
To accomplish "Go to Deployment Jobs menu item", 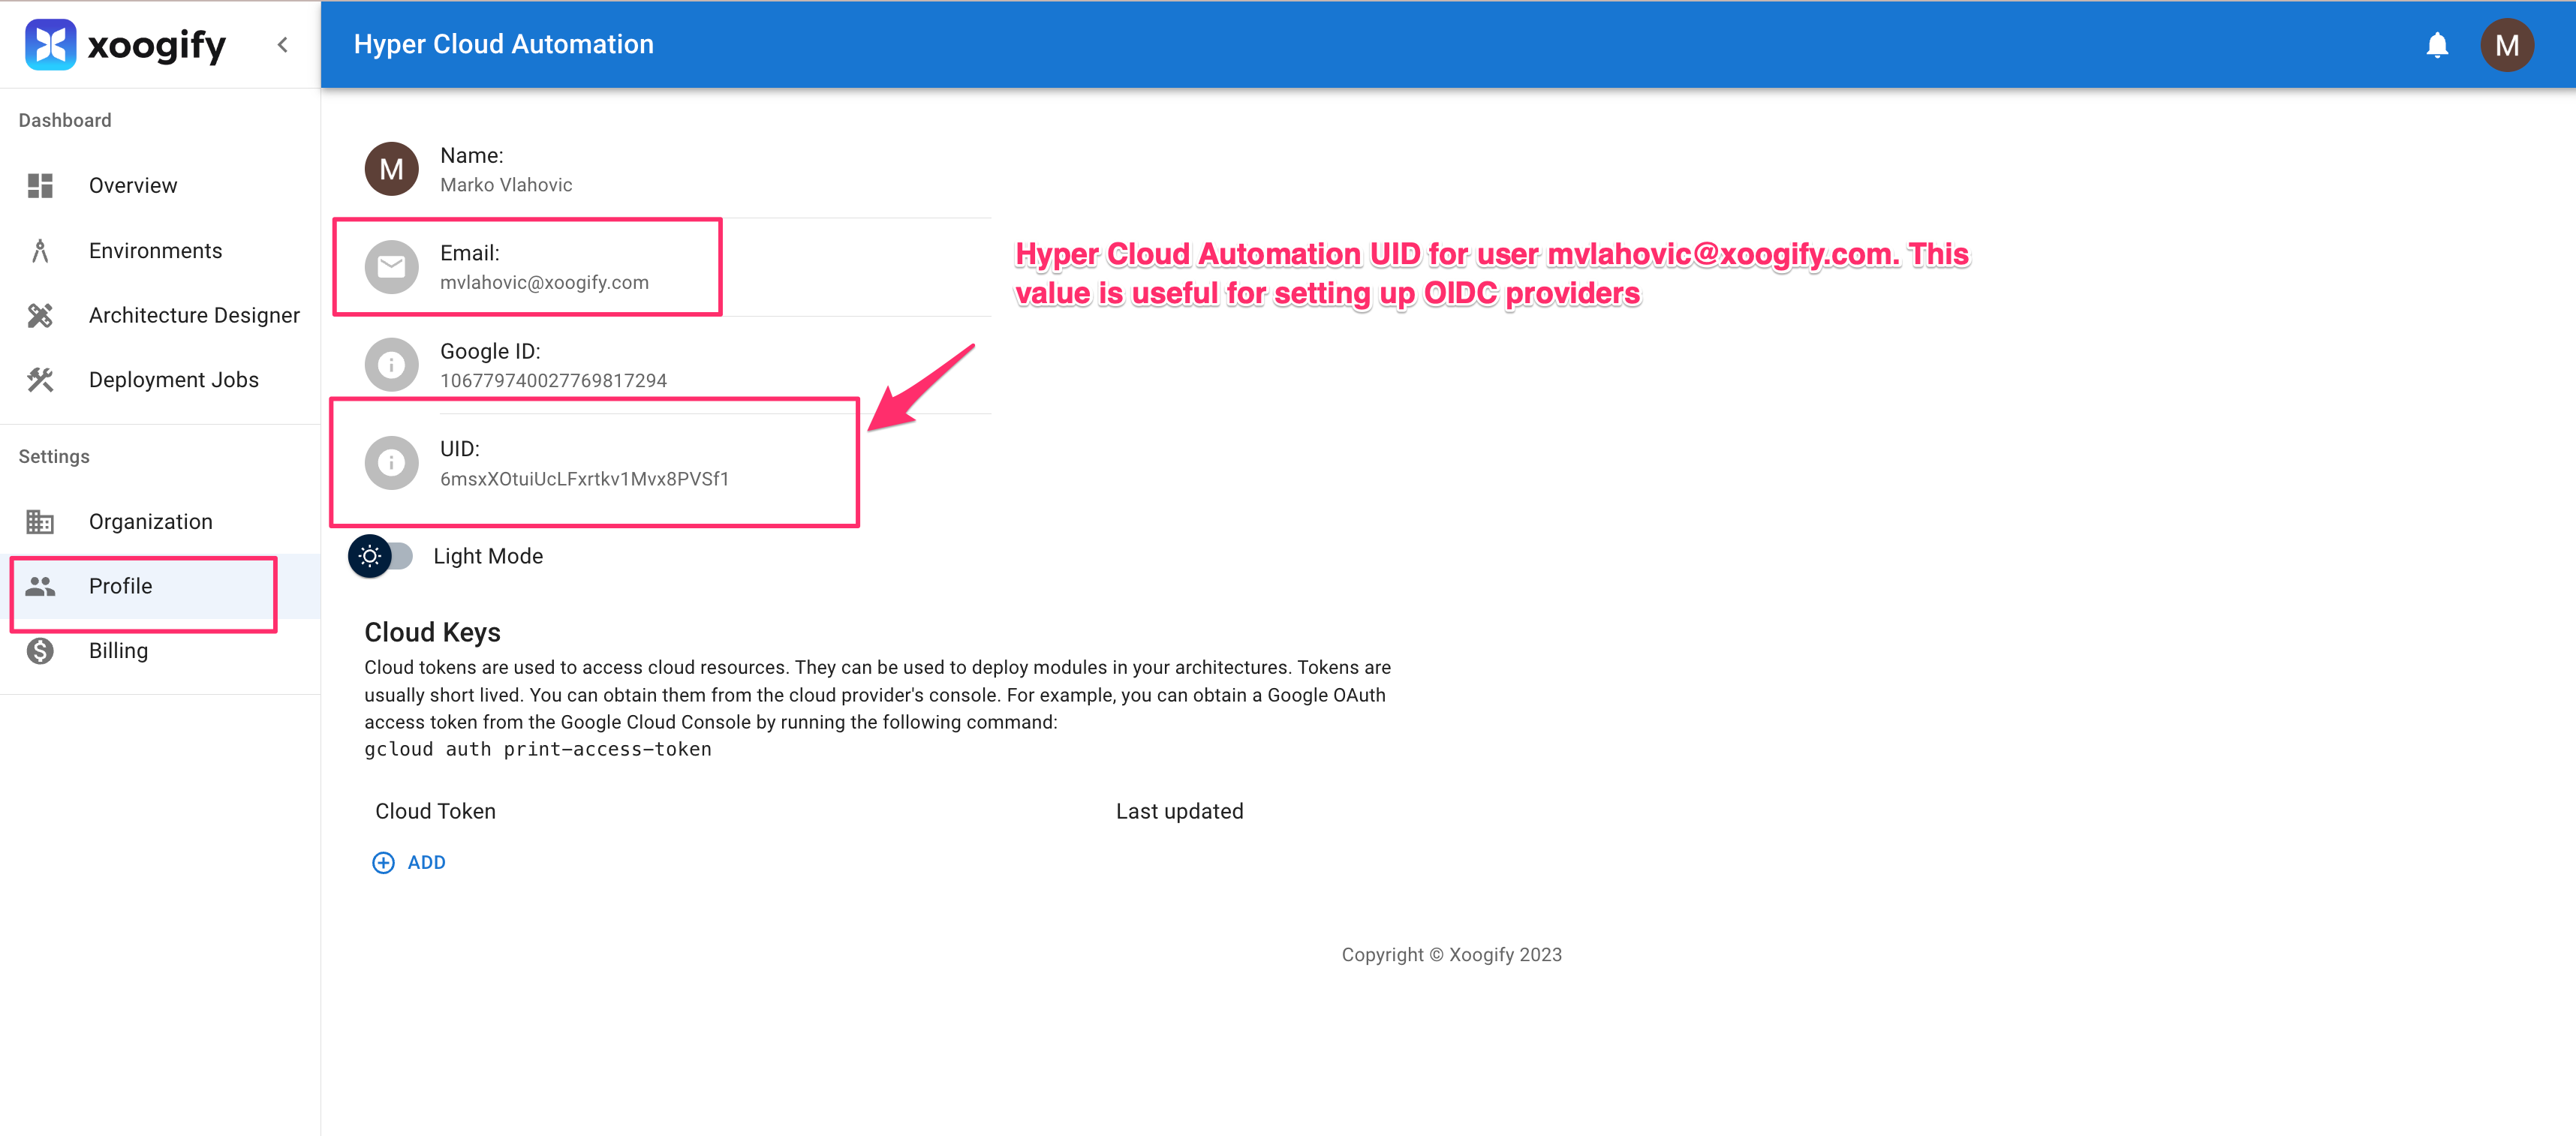I will [173, 380].
